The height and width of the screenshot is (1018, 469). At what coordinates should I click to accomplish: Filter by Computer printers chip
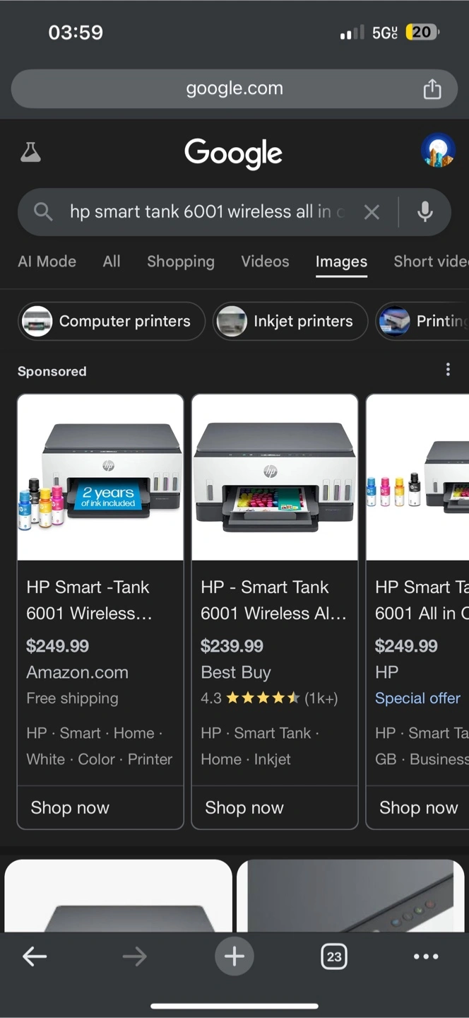[112, 321]
